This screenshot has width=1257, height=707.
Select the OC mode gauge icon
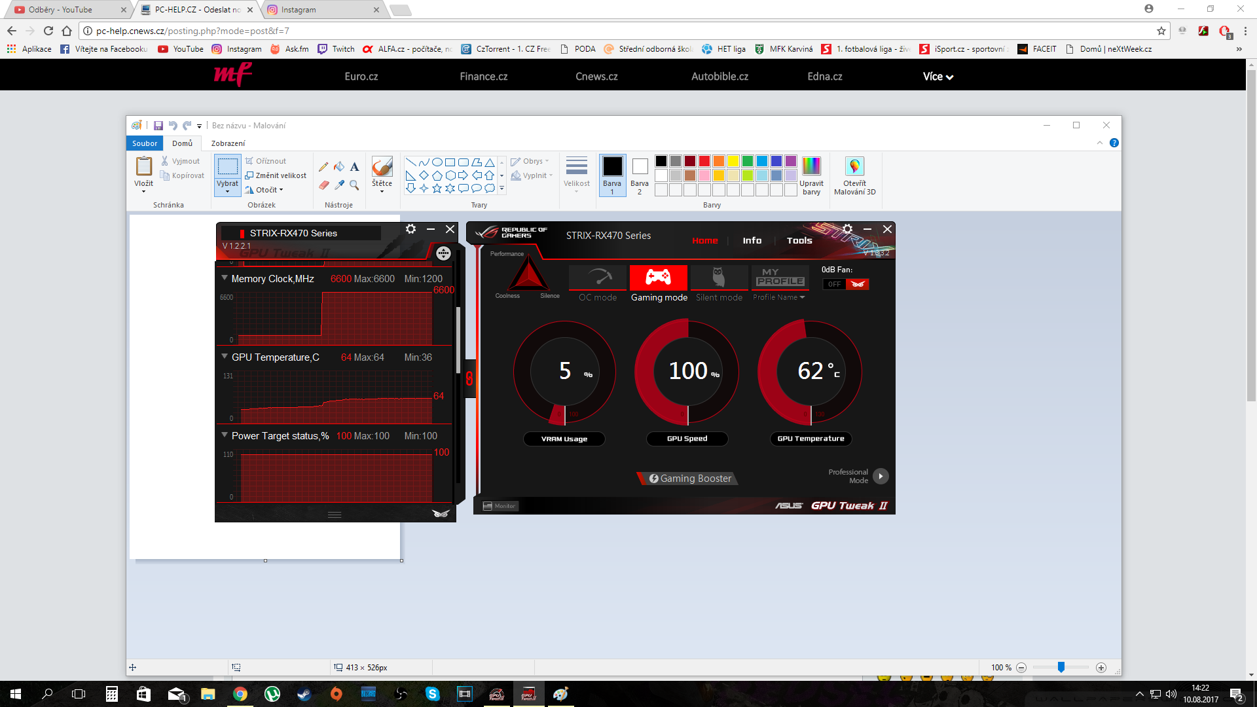pos(598,278)
